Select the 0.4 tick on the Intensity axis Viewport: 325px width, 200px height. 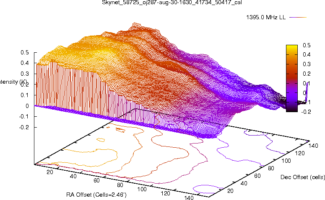click(25, 63)
